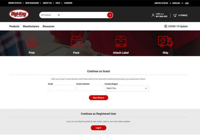This screenshot has height=135, width=200.
Task: Click the Attach Label box icon
Action: (x=121, y=41)
